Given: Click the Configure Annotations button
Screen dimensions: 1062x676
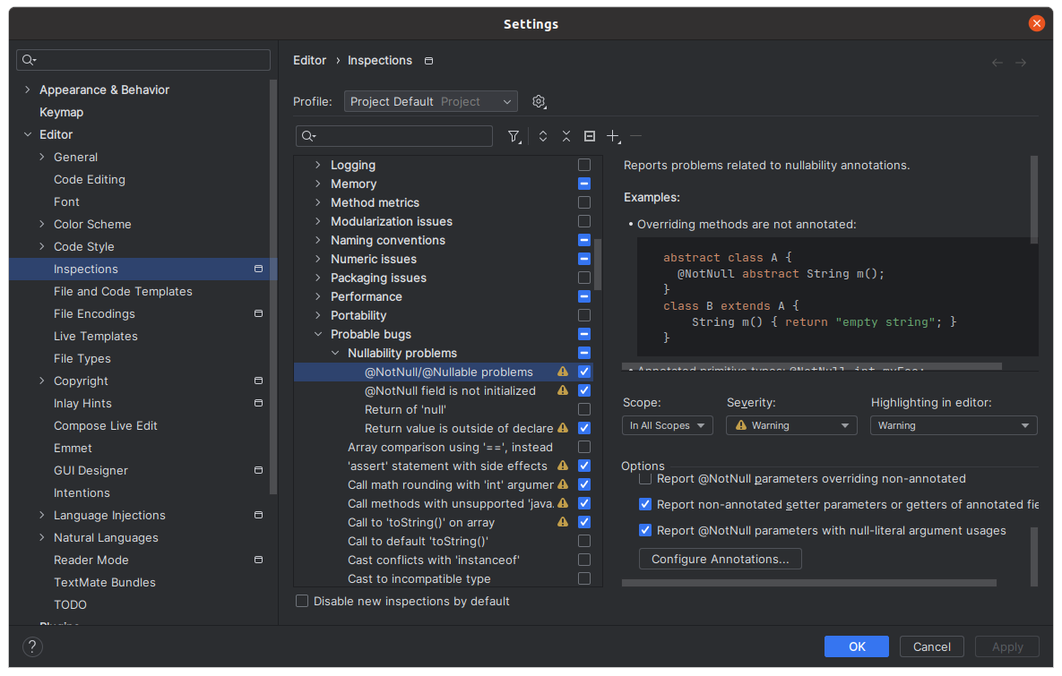Looking at the screenshot, I should point(720,558).
